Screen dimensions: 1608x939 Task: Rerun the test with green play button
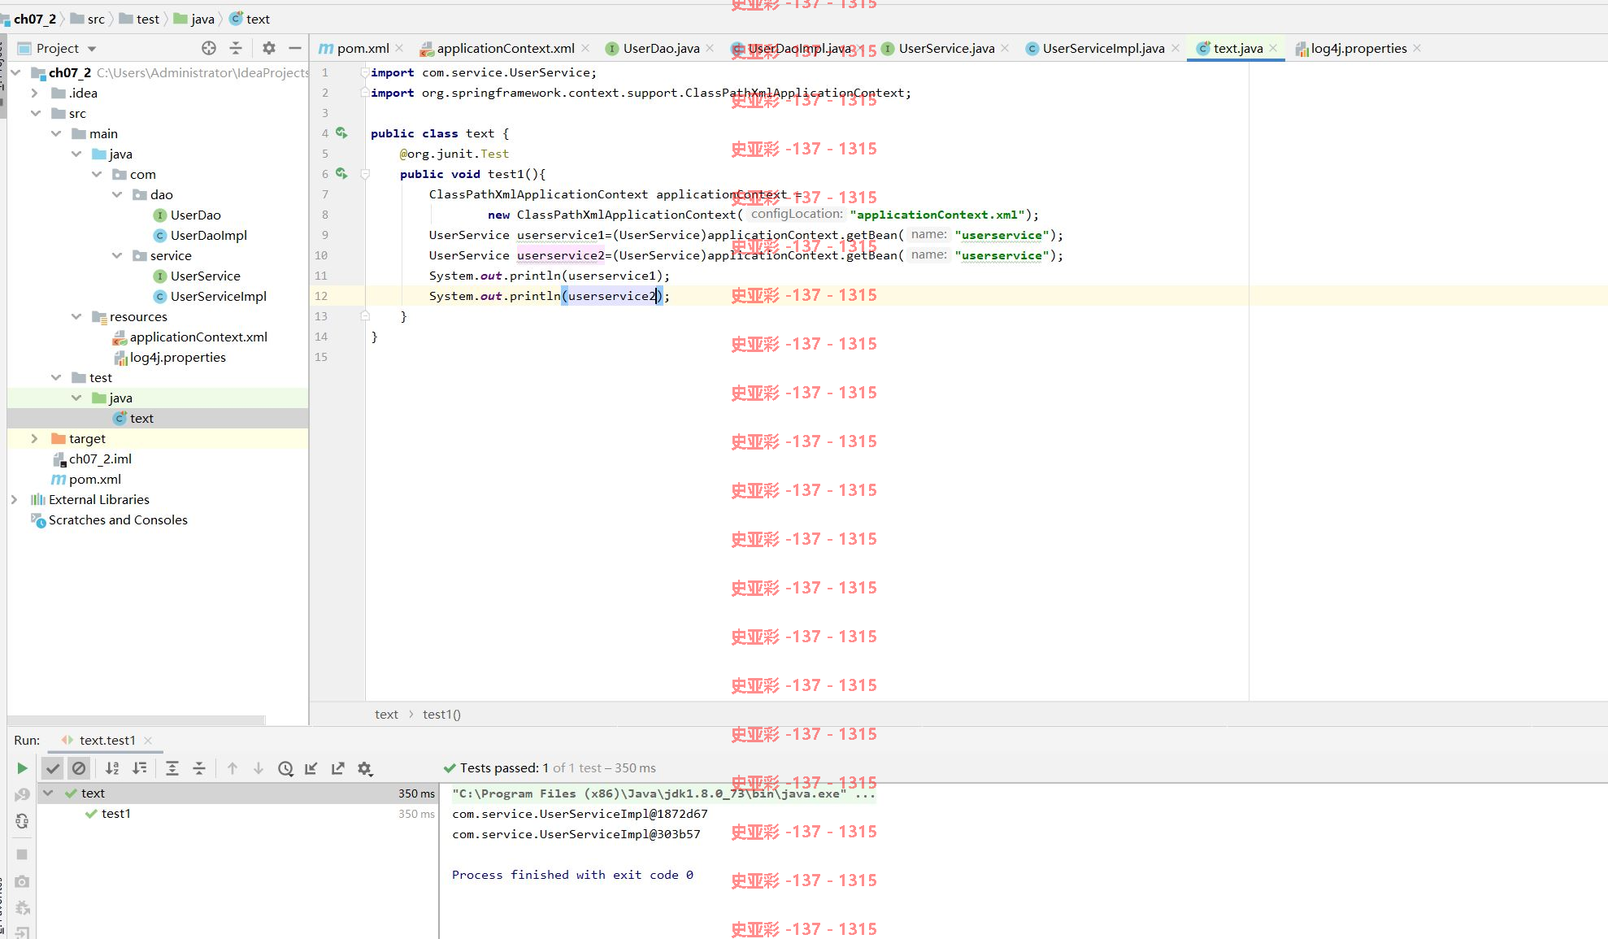pos(22,768)
